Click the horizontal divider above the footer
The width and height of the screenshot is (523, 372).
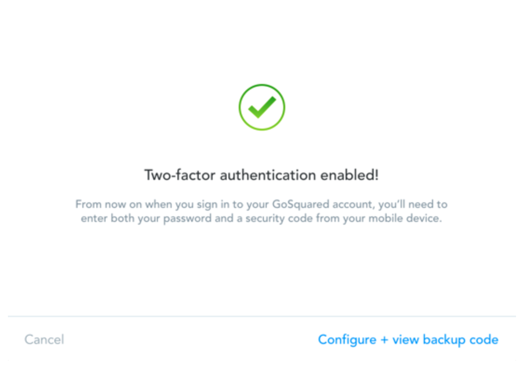click(261, 317)
